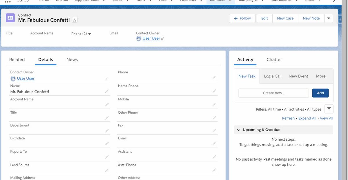Image resolution: width=348 pixels, height=180 pixels.
Task: Switch to the New Event sub-tab
Action: (298, 76)
